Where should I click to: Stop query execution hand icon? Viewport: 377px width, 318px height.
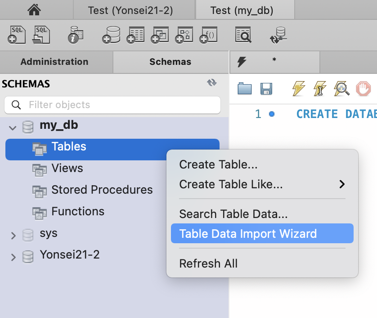click(364, 89)
